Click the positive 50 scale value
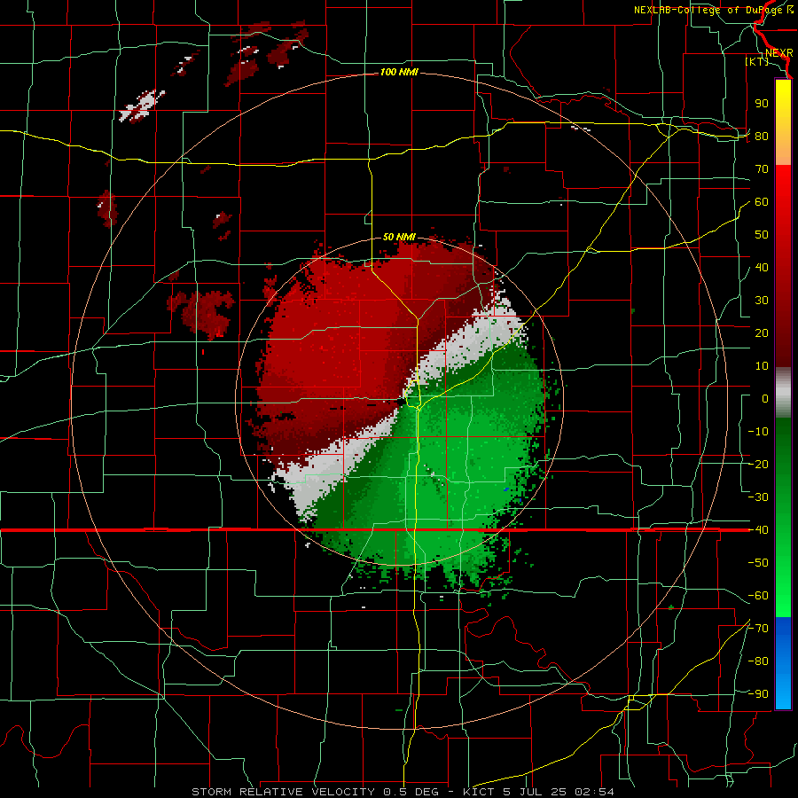The height and width of the screenshot is (798, 798). pos(762,235)
